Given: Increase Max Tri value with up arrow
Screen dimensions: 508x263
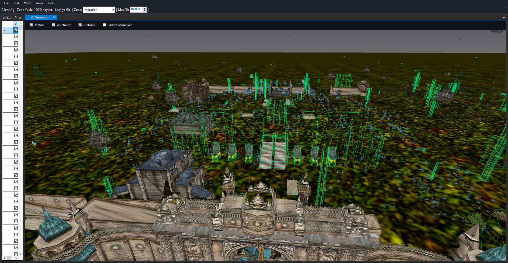Looking at the screenshot, I should click(x=145, y=8).
